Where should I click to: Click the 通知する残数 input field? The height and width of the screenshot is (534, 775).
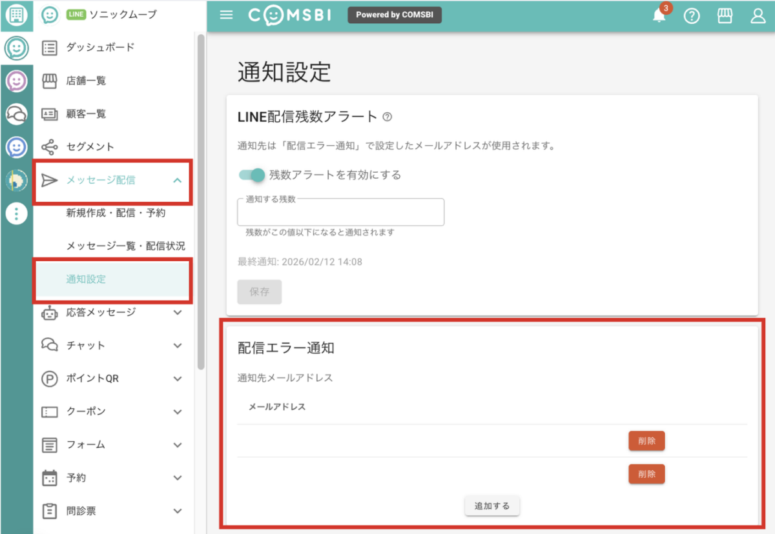pyautogui.click(x=340, y=213)
